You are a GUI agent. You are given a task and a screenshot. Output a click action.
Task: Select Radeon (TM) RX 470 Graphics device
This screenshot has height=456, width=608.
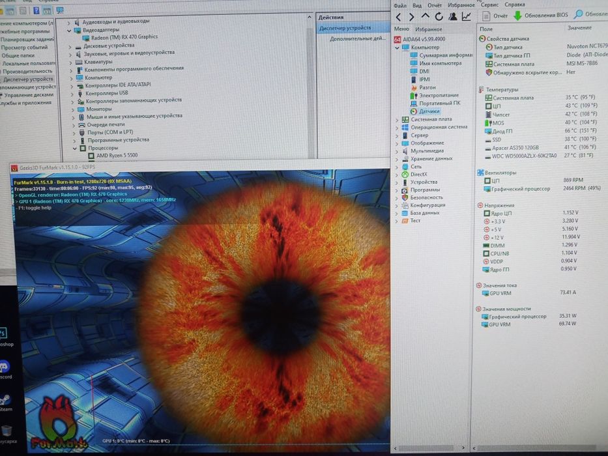tap(120, 37)
